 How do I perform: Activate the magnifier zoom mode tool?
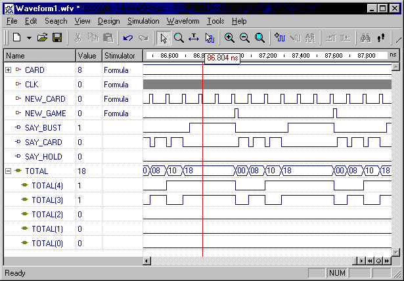(x=179, y=38)
